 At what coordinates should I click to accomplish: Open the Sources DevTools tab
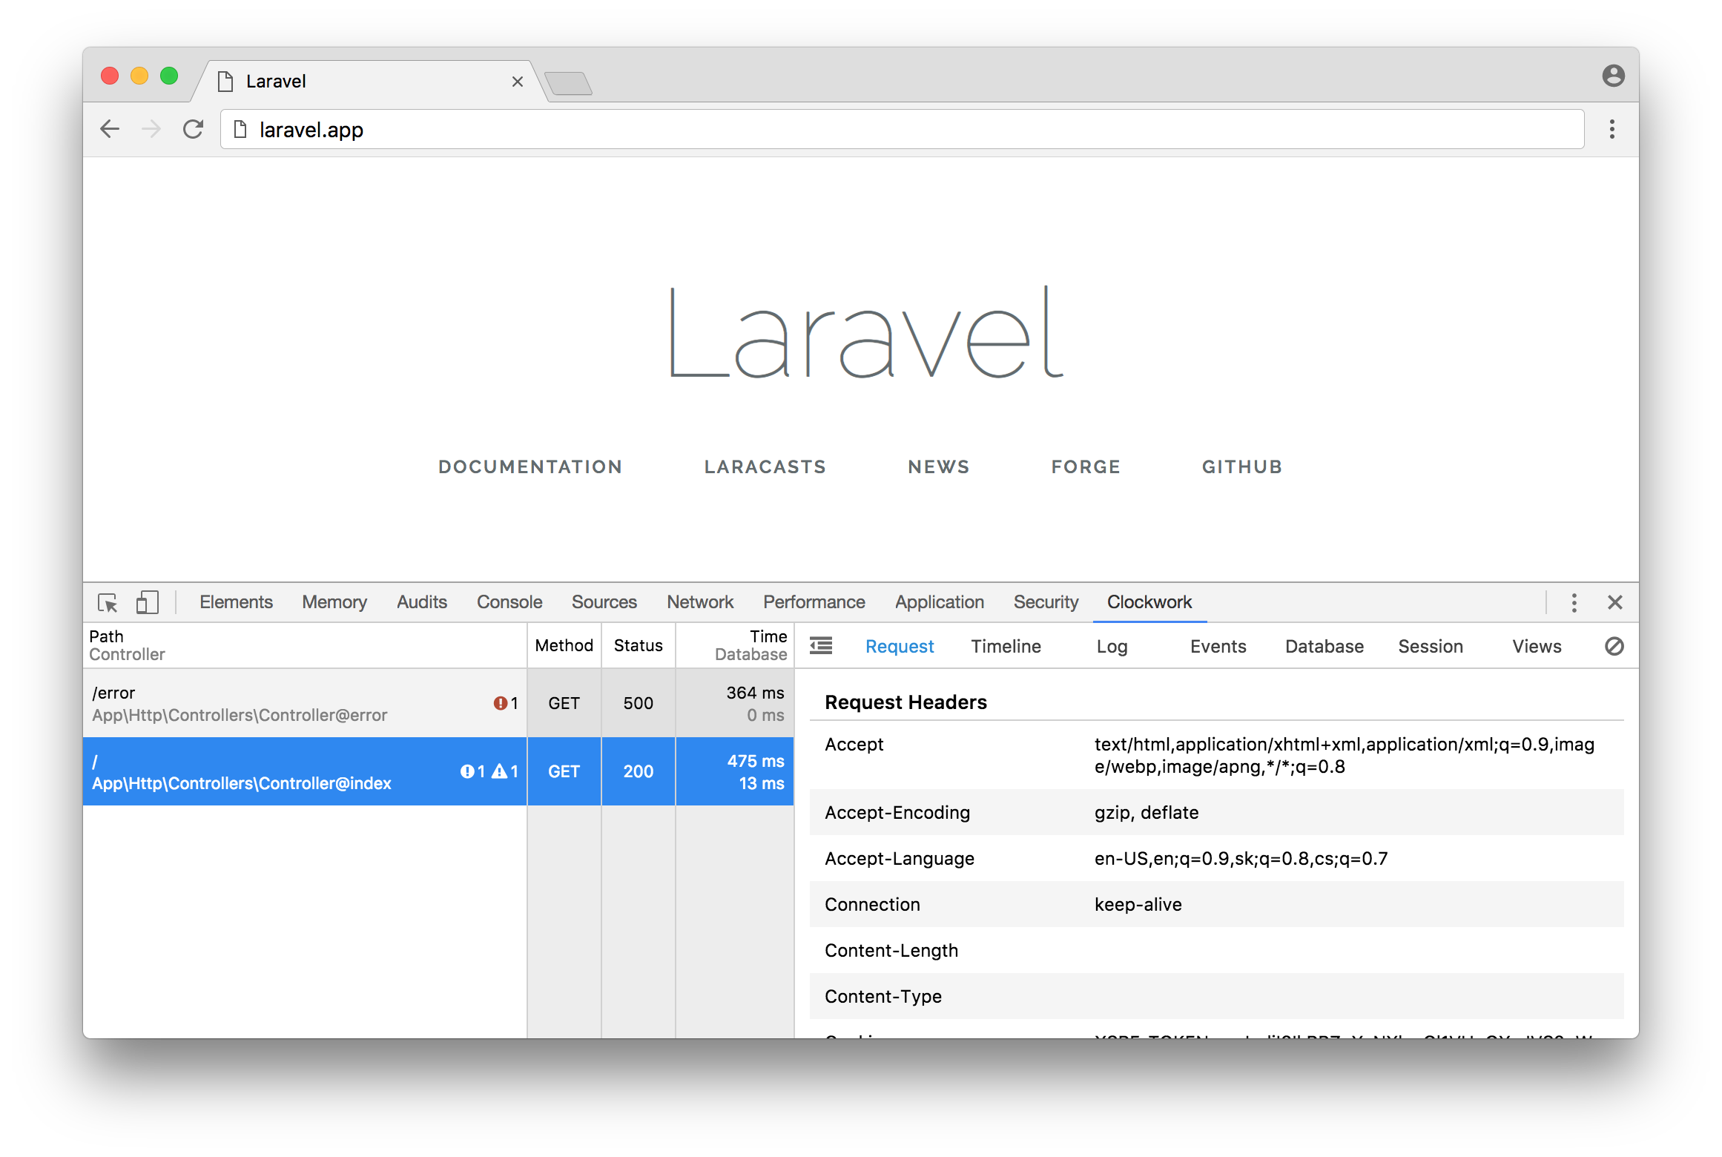click(604, 602)
